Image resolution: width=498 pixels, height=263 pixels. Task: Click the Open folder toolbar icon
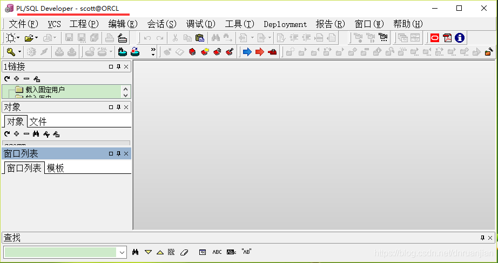29,38
